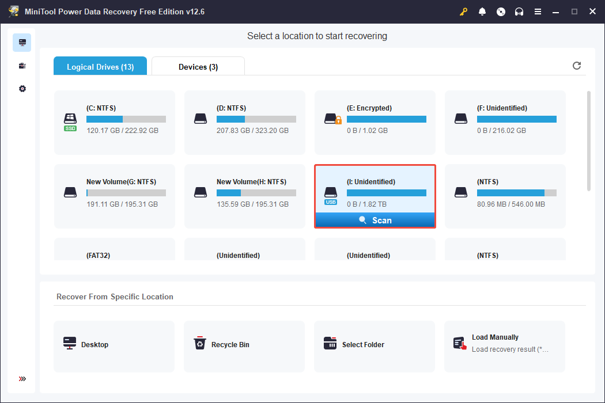Click the bootable media disc icon
The width and height of the screenshot is (605, 403).
coord(501,12)
